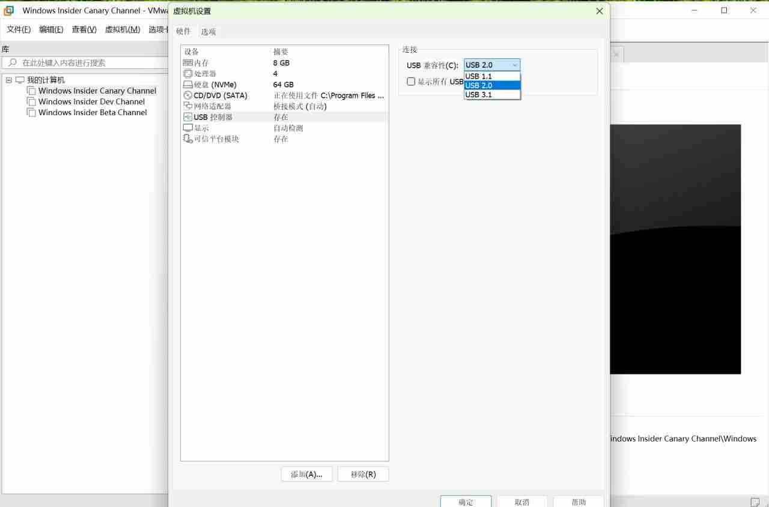Select the 网络适配器 device icon
The height and width of the screenshot is (507, 769).
187,106
